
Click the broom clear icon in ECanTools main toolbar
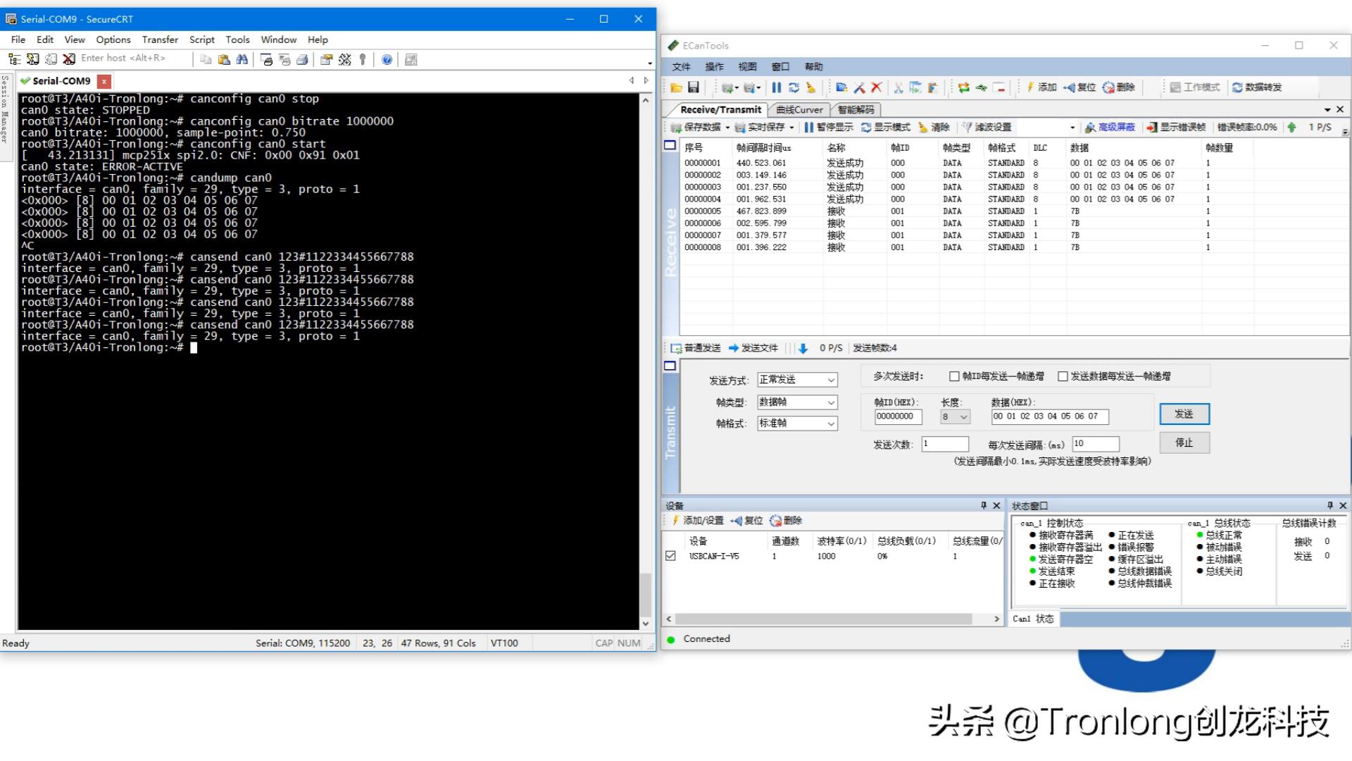811,87
